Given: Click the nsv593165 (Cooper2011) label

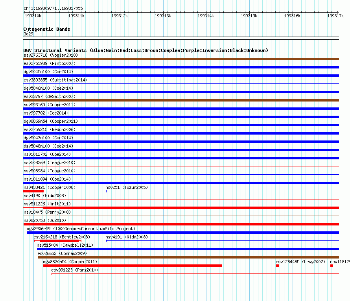Looking at the screenshot, I should 50,105.
